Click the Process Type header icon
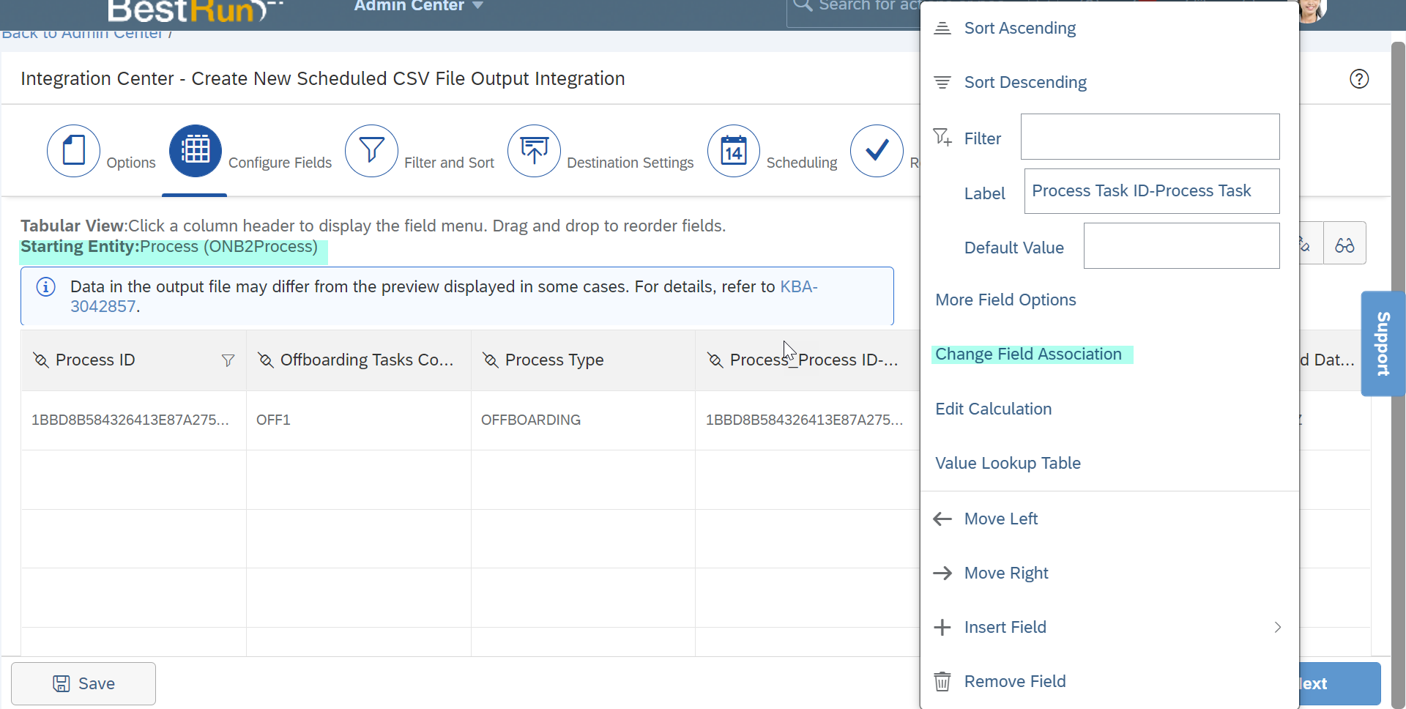Image resolution: width=1406 pixels, height=709 pixels. (x=491, y=360)
